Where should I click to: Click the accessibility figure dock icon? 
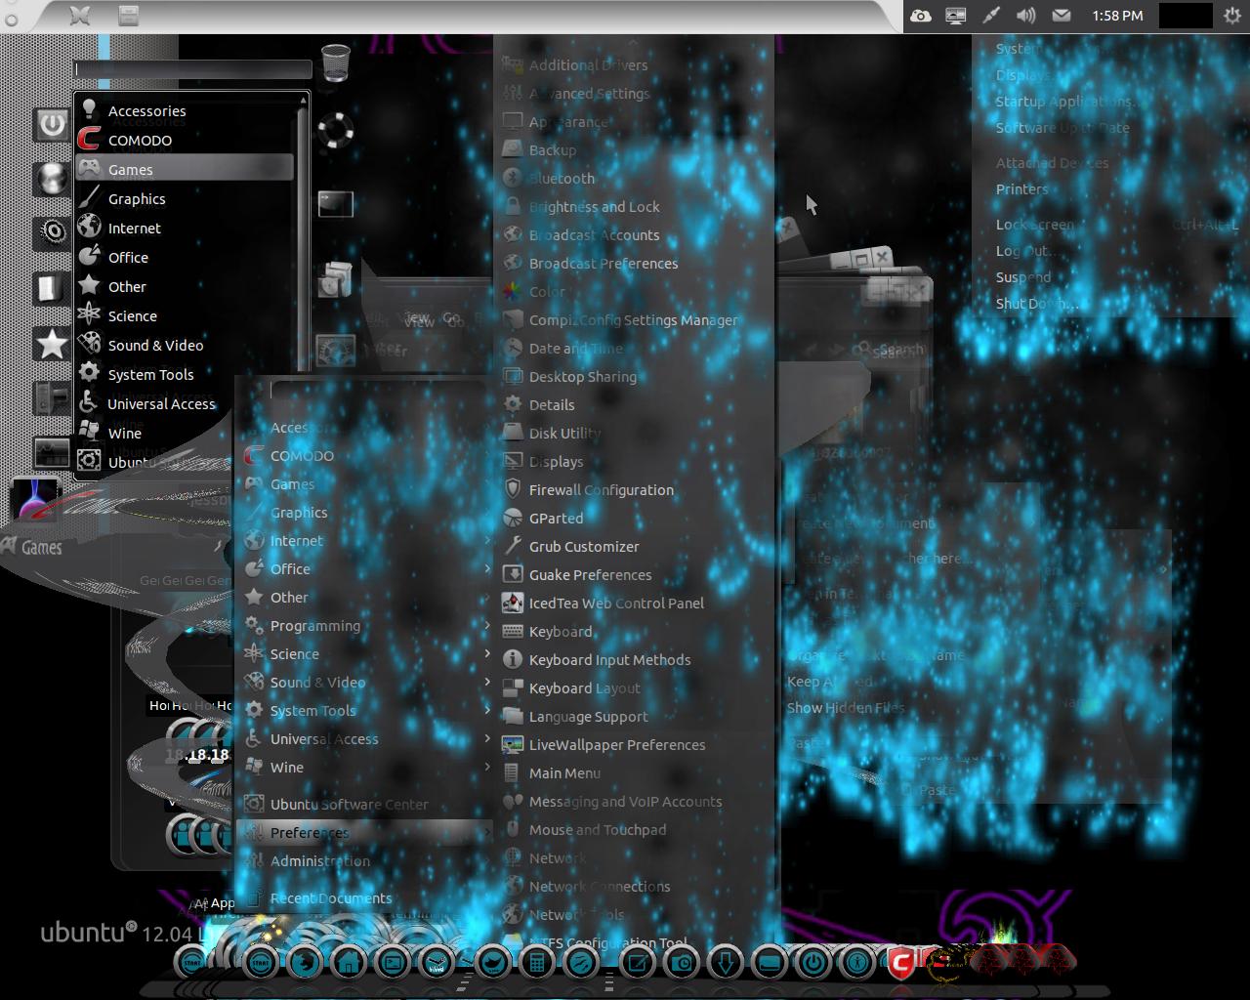coord(857,963)
